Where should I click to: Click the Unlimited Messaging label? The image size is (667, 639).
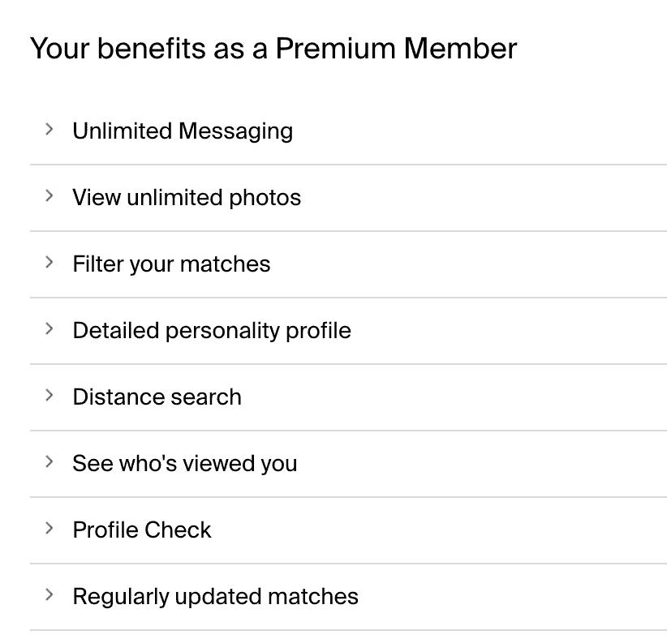click(183, 131)
